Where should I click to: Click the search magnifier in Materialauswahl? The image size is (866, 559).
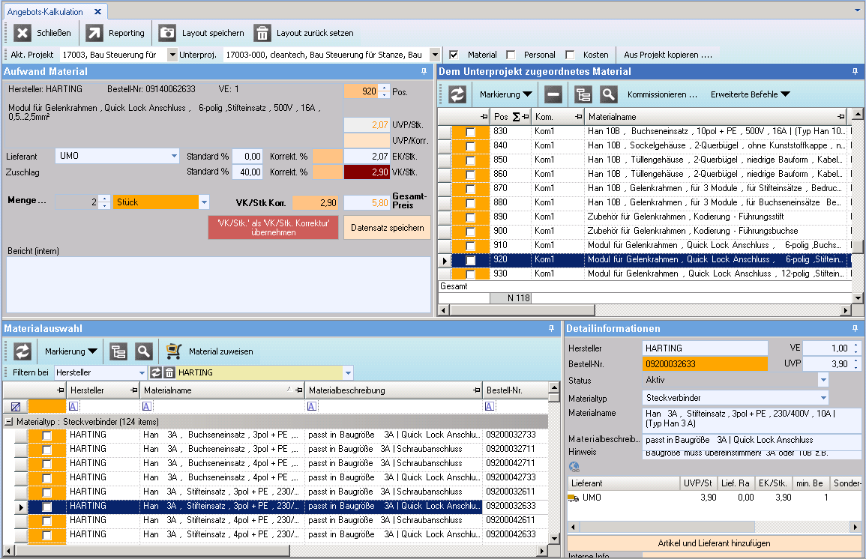[143, 351]
